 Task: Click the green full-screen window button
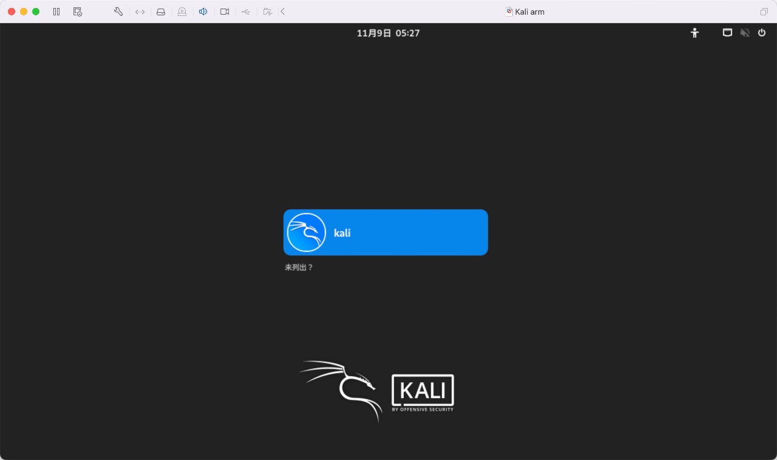point(36,12)
